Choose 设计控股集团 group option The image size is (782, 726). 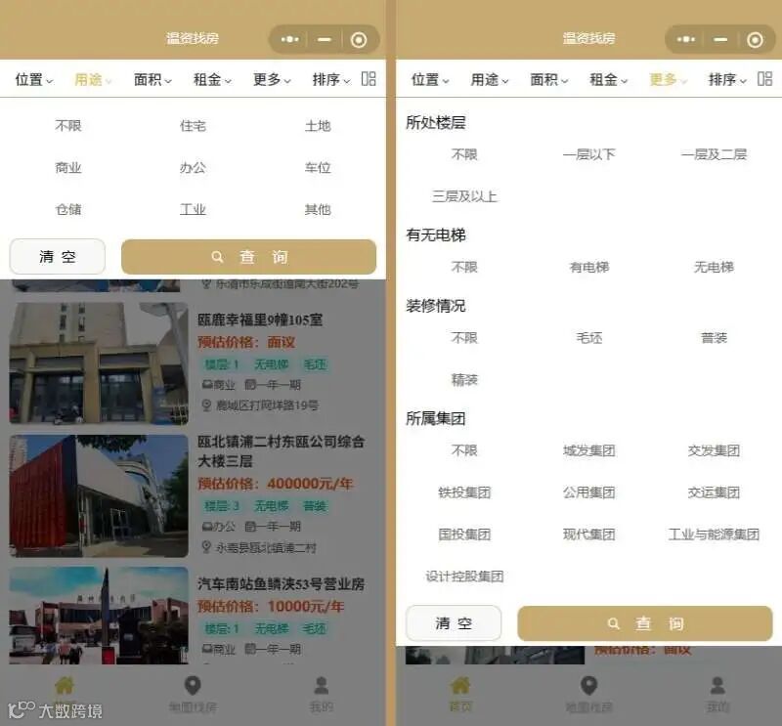(464, 577)
